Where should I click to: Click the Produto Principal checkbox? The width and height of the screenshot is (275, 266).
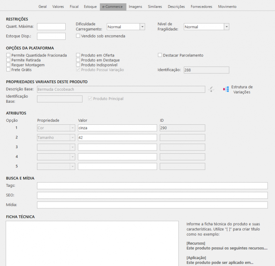point(90,98)
